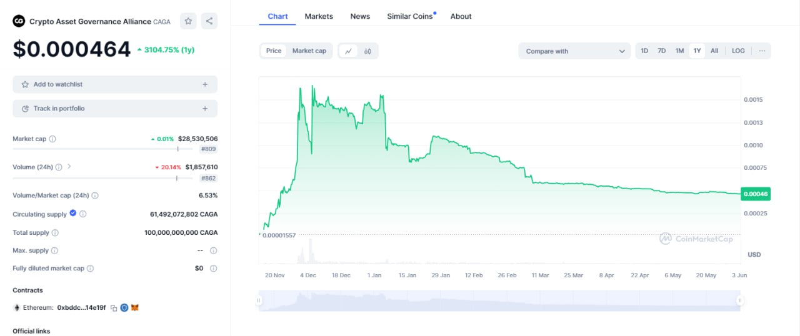
Task: Open the three-dots chart options menu
Action: pos(762,51)
